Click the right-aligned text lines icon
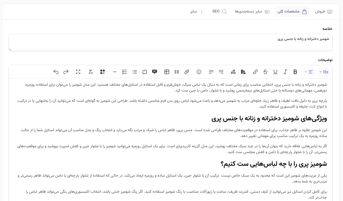 coord(221,72)
